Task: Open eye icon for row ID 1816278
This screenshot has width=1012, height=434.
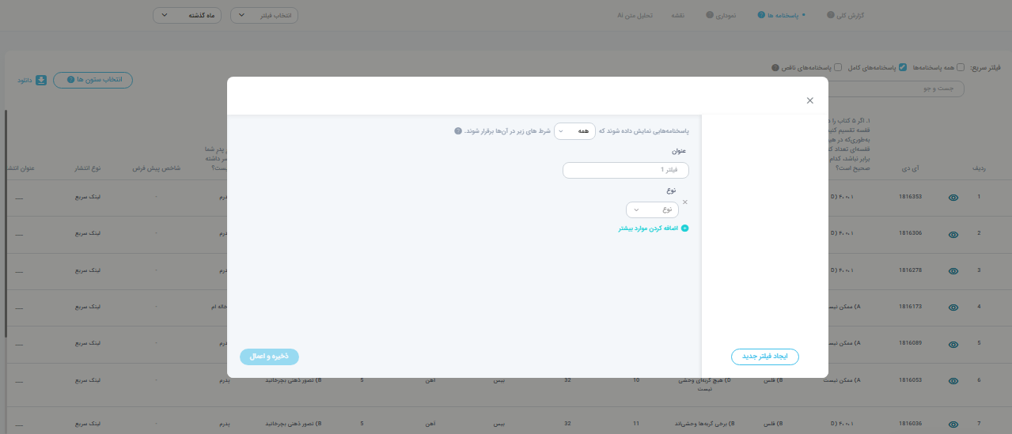Action: 953,270
